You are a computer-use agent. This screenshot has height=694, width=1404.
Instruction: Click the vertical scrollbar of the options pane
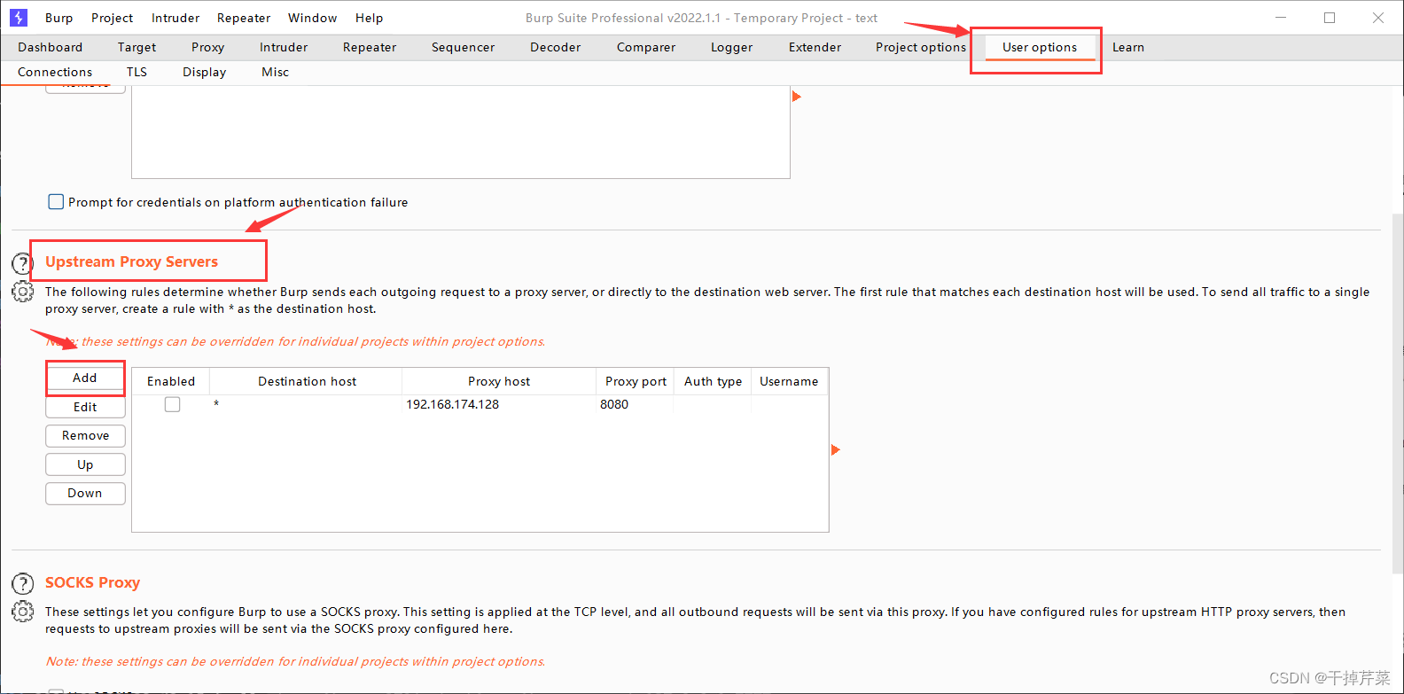click(x=1398, y=394)
